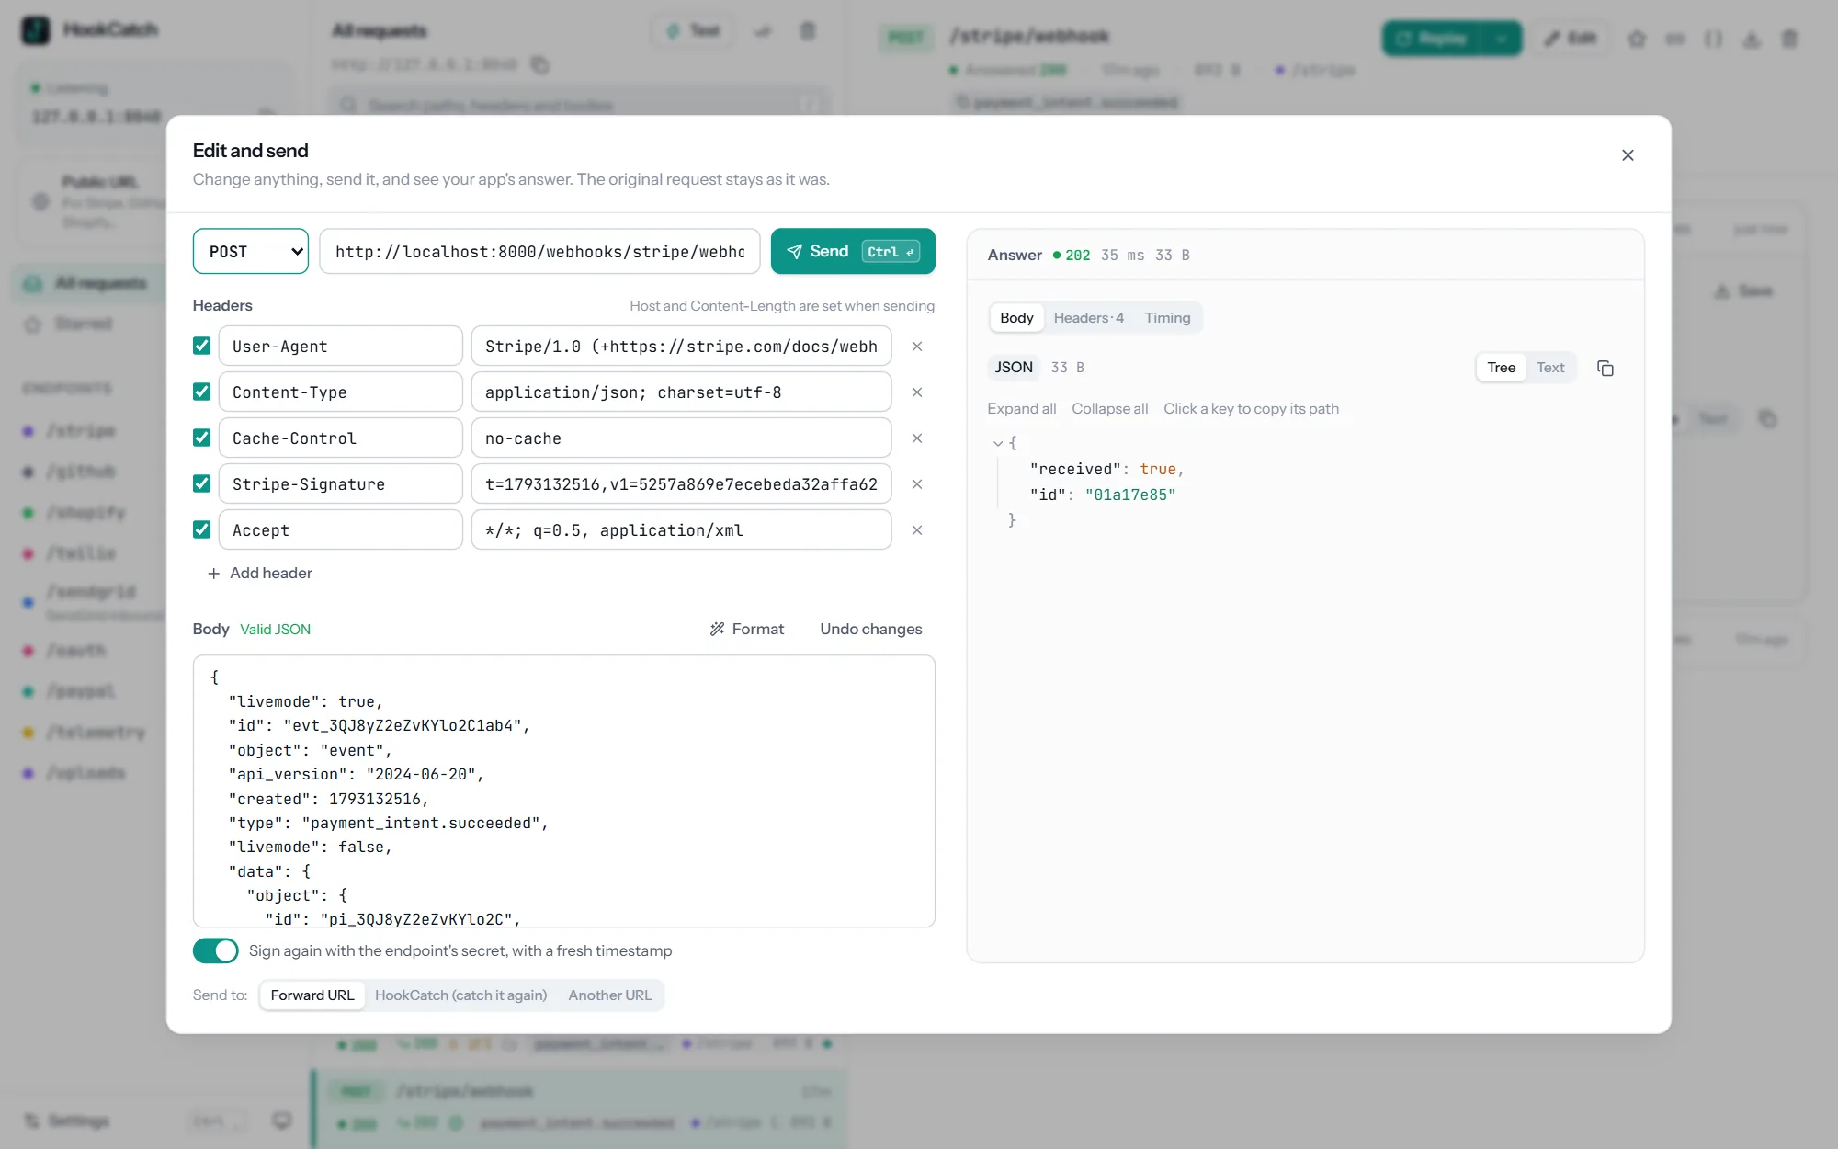This screenshot has width=1838, height=1149.
Task: Close the Edit and send dialog
Action: pyautogui.click(x=1628, y=155)
